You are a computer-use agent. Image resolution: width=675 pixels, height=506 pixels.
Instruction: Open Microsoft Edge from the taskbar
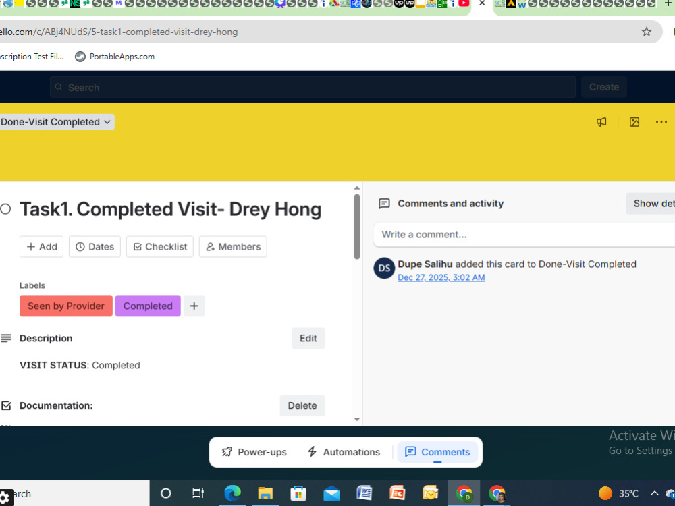[232, 493]
